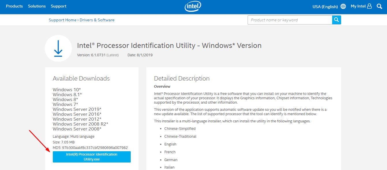Click the page title Intel Processor Identification Utility
Image resolution: width=387 pixels, height=170 pixels.
169,45
